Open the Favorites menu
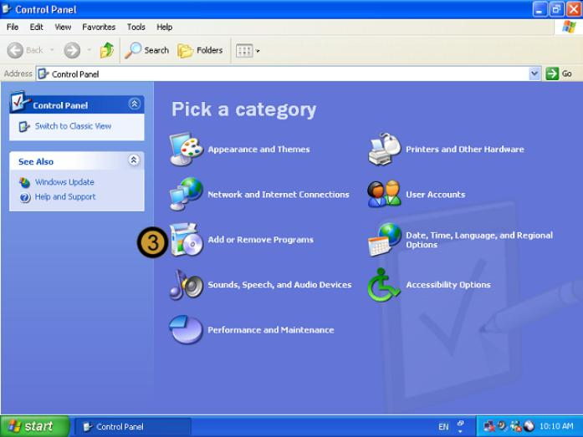 [x=99, y=27]
